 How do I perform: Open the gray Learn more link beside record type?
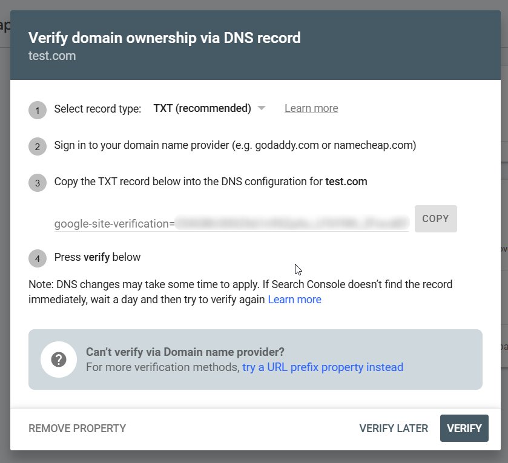311,108
